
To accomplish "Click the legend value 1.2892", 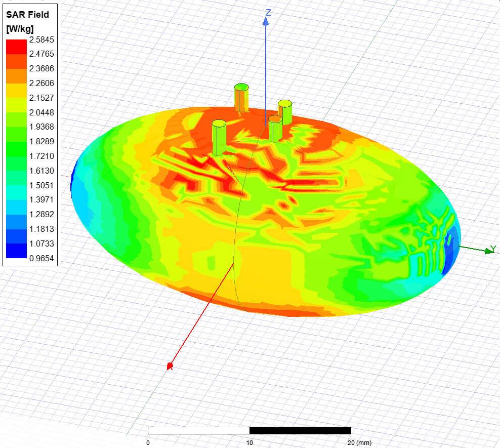I will coord(41,214).
